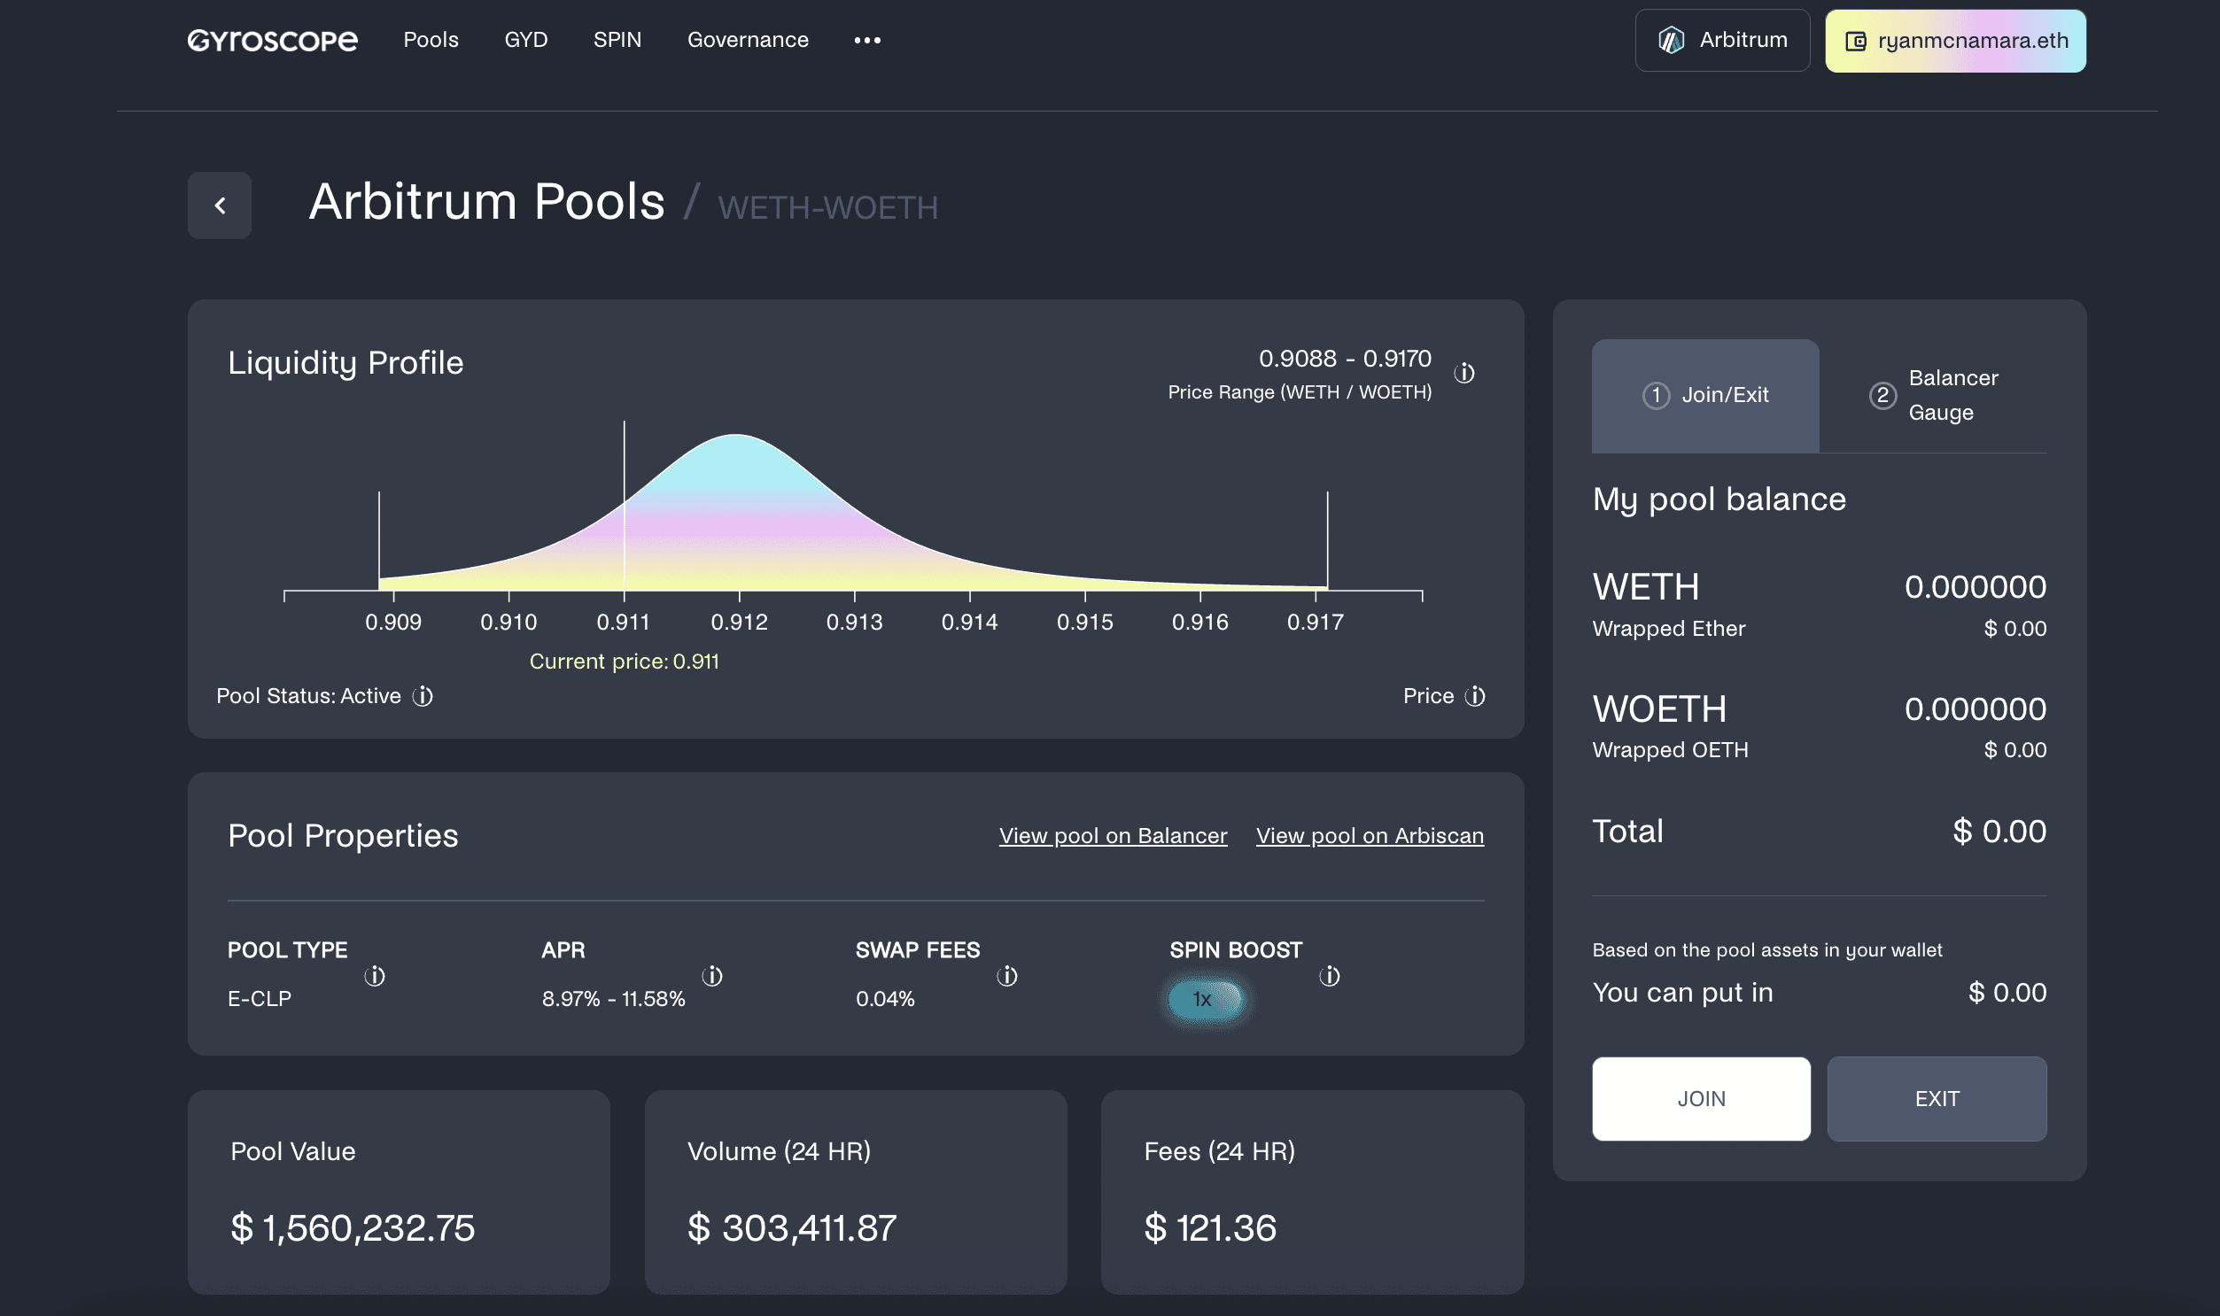Screen dimensions: 2220x1316
Task: Click the liquidity curve peak near 0.912
Action: 736,437
